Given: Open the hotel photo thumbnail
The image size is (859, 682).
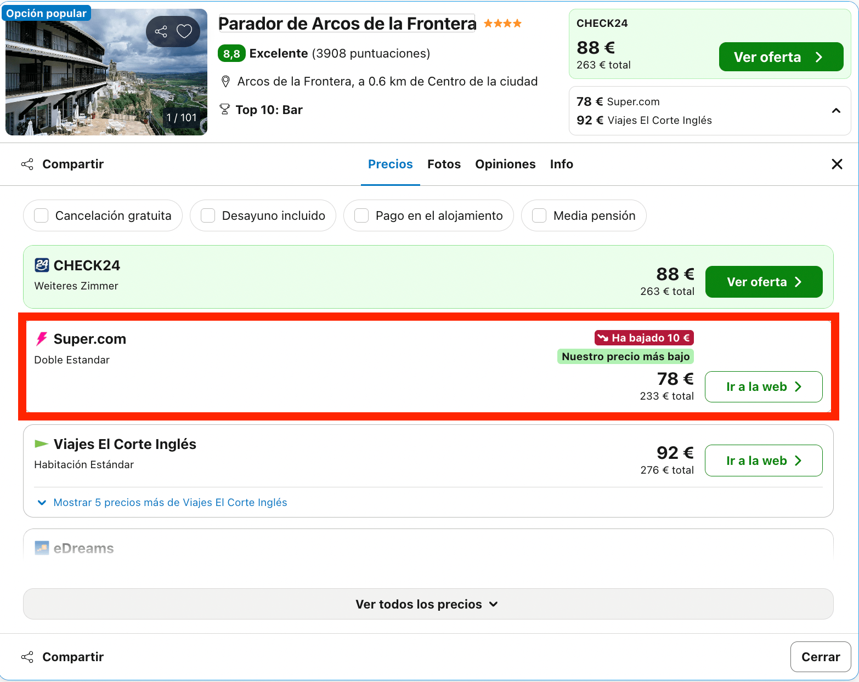Looking at the screenshot, I should [x=106, y=72].
